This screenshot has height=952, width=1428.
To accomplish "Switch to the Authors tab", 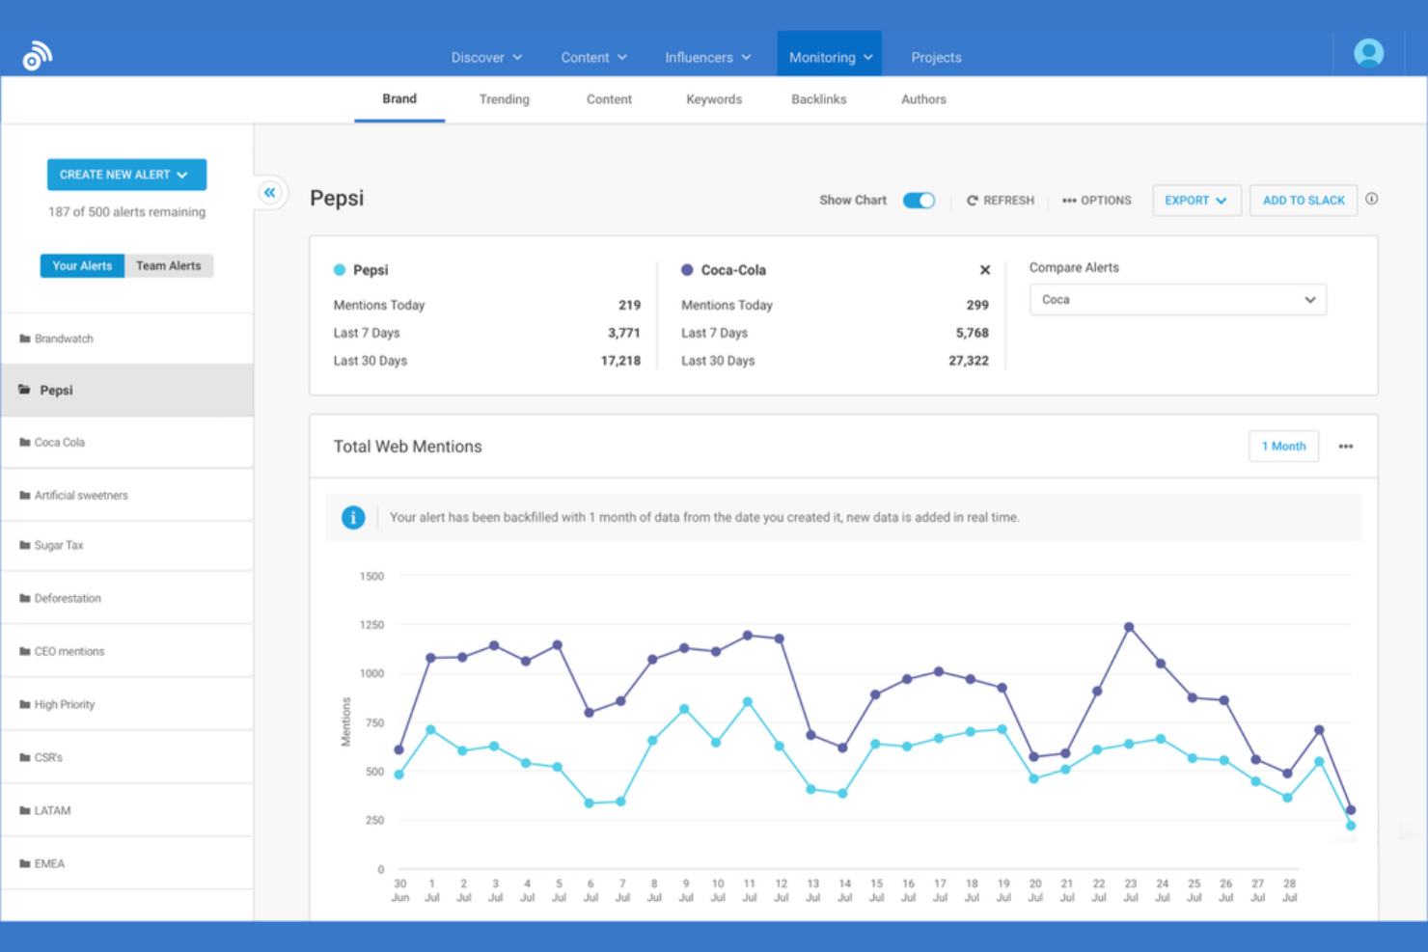I will [923, 99].
